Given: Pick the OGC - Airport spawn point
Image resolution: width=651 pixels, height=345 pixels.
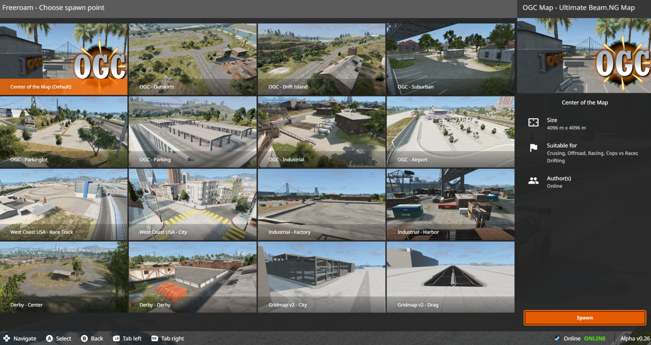Looking at the screenshot, I should pos(450,132).
